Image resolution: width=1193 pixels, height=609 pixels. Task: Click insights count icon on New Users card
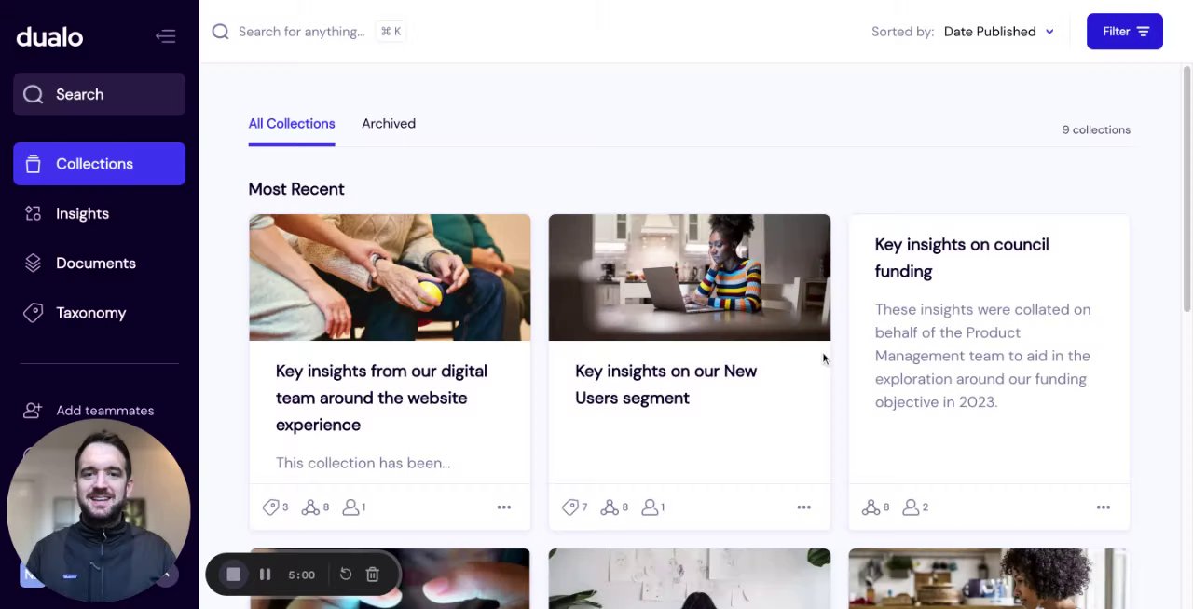click(x=610, y=507)
